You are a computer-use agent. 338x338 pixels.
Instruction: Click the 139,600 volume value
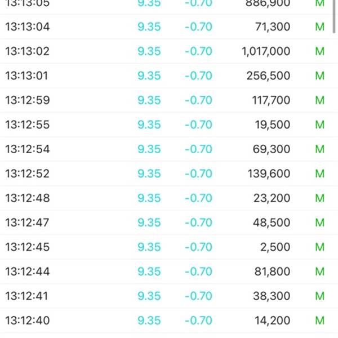269,174
